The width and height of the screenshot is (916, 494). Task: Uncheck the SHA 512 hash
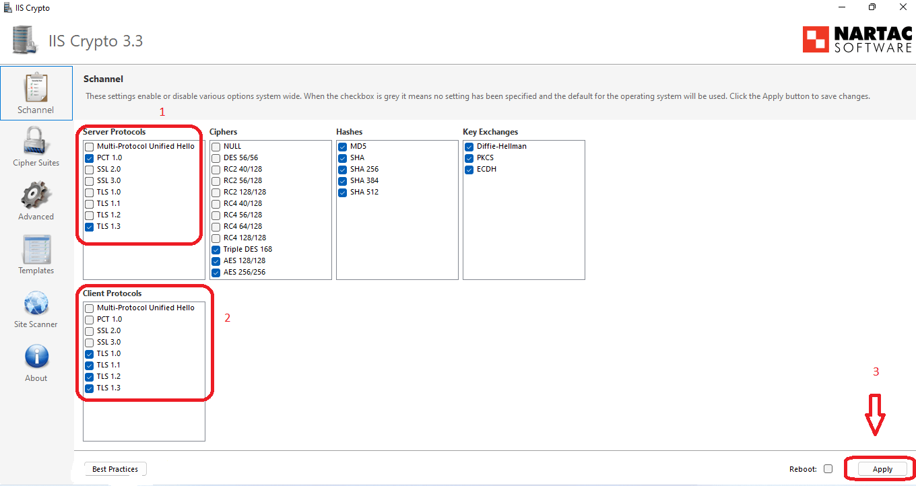tap(343, 192)
